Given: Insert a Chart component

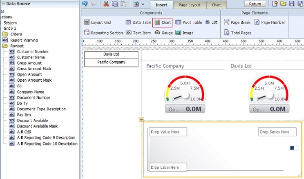Looking at the screenshot, I should pyautogui.click(x=163, y=22).
